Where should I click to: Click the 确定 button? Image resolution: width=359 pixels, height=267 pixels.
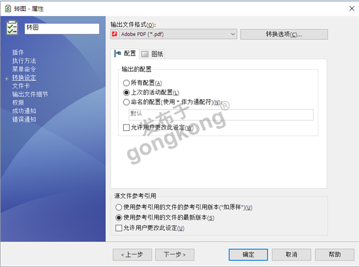[248, 254]
